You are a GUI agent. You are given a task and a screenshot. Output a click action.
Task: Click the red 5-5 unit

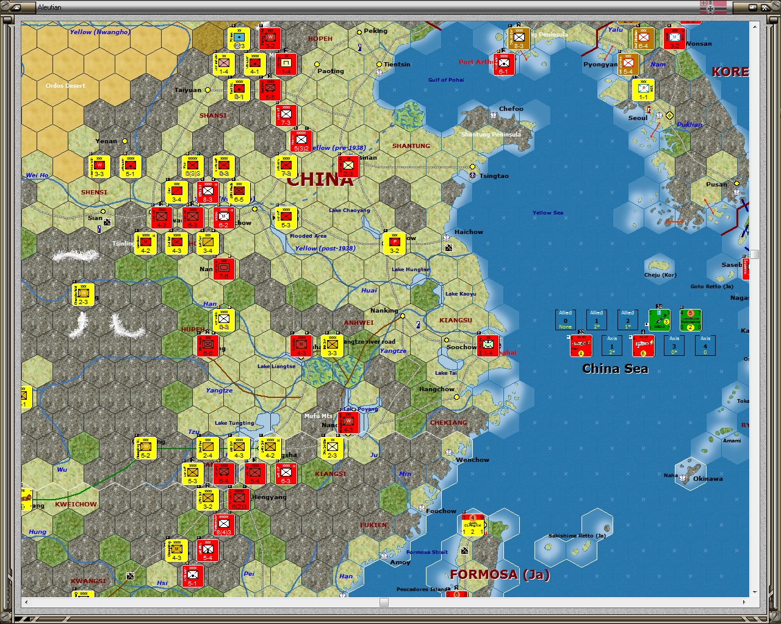pos(270,90)
